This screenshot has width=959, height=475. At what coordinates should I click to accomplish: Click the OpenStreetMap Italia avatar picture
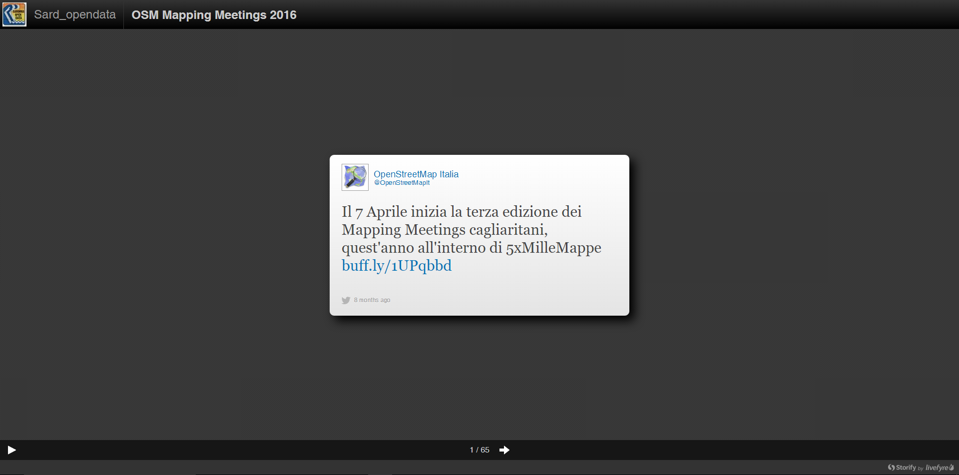[x=355, y=177]
